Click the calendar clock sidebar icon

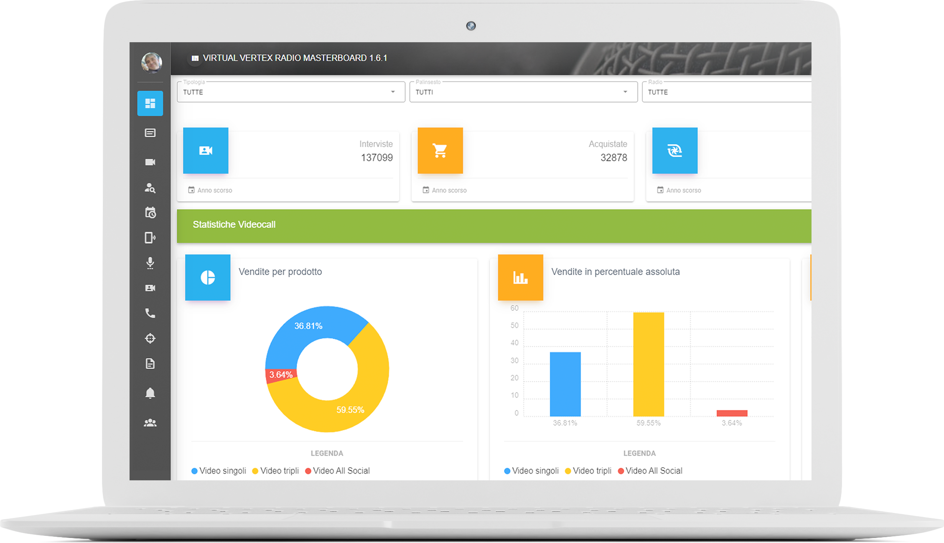pos(150,213)
